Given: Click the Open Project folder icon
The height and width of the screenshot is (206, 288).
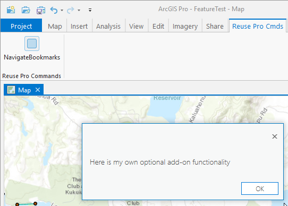Looking at the screenshot, I should click(x=26, y=10).
